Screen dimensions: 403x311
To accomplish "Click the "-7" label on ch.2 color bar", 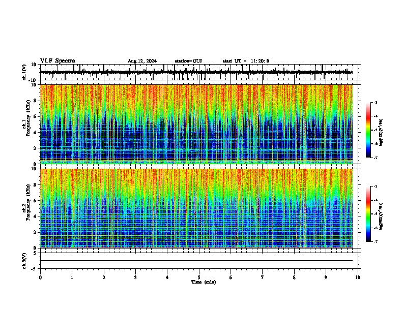I will point(375,241).
